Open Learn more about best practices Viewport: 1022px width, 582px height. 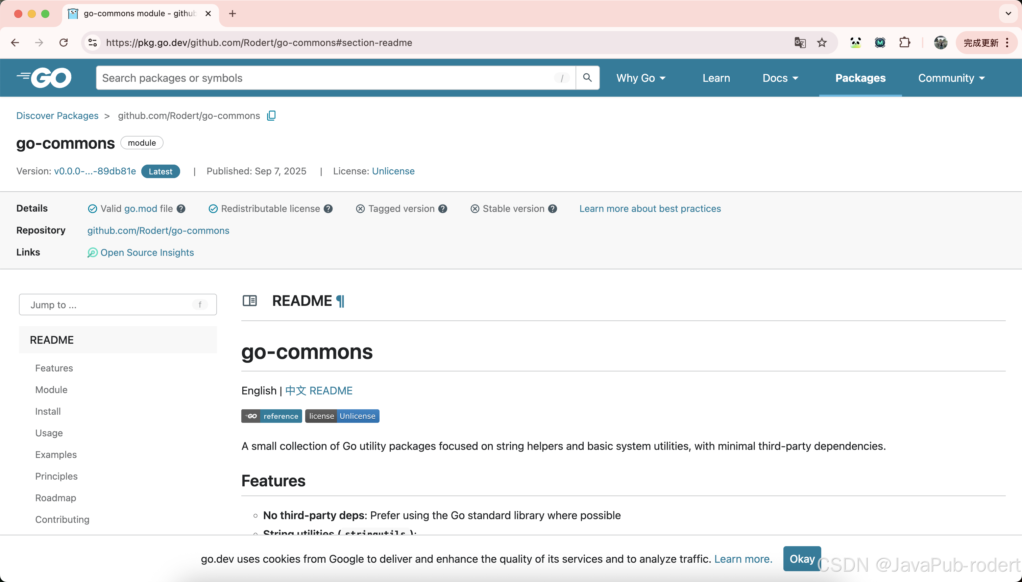click(650, 209)
